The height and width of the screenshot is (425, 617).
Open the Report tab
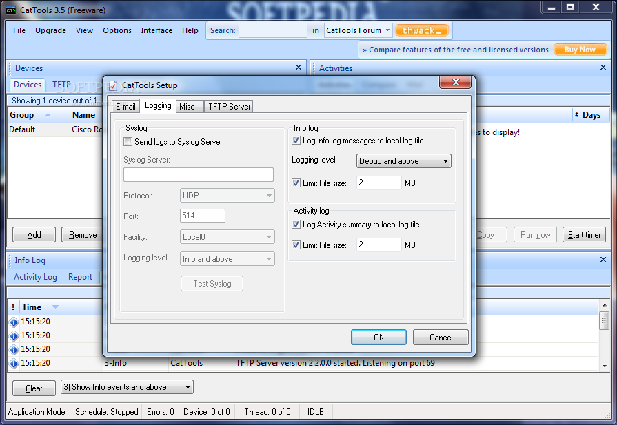pos(80,277)
